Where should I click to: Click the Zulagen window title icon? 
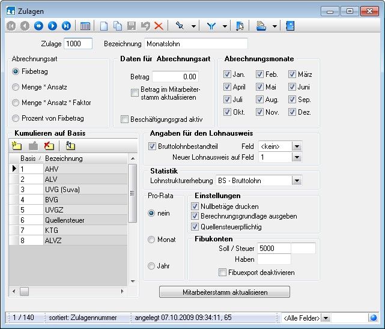(11, 11)
